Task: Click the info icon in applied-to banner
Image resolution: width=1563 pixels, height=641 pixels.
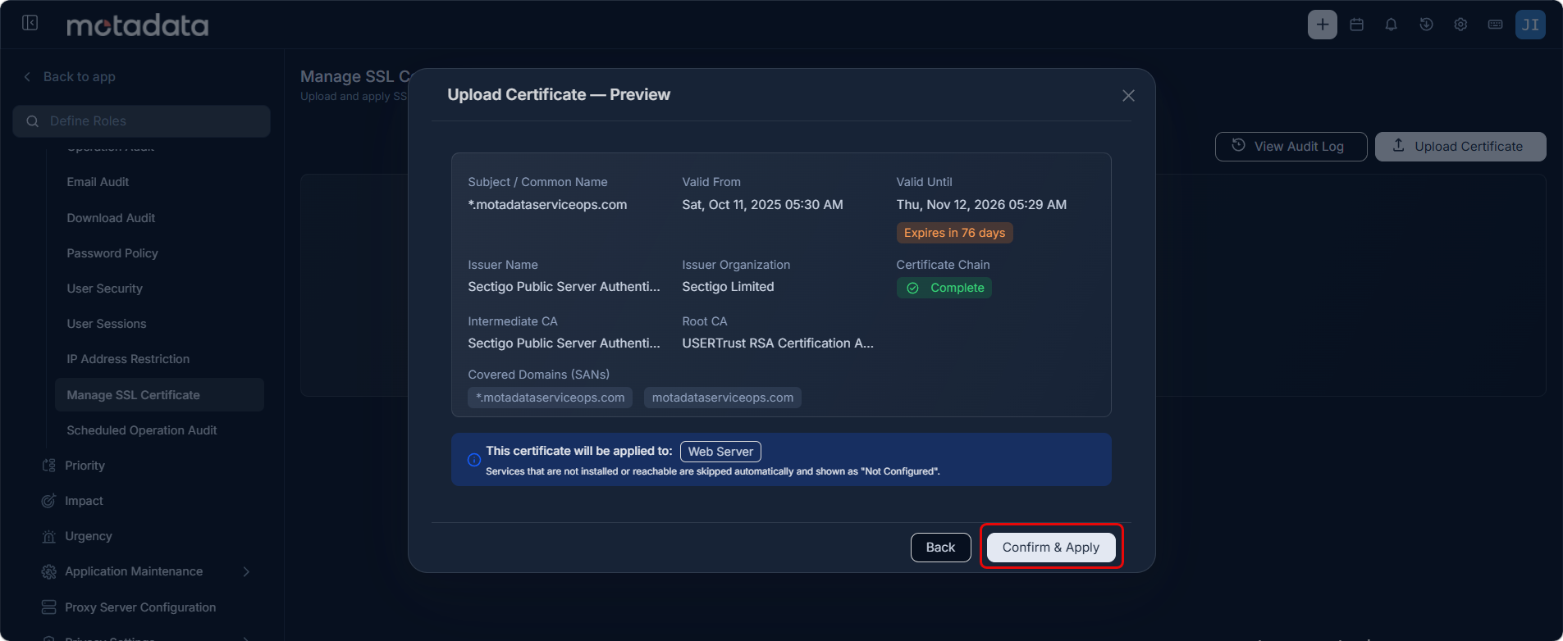Action: 474,460
